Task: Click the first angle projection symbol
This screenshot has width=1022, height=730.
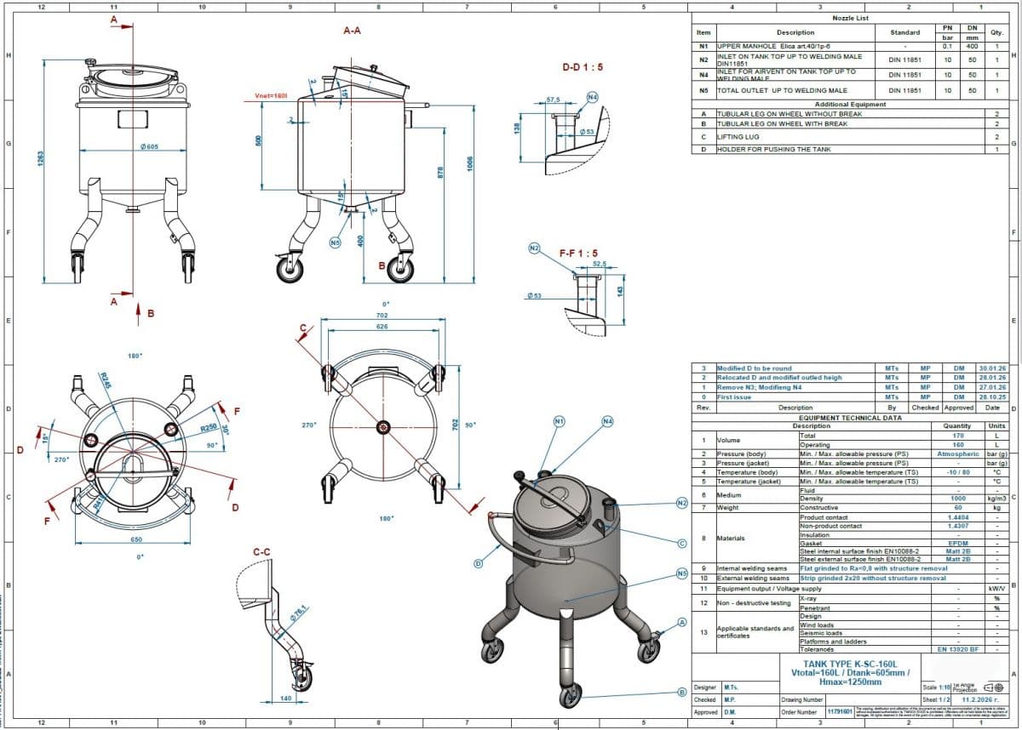Action: 993,687
